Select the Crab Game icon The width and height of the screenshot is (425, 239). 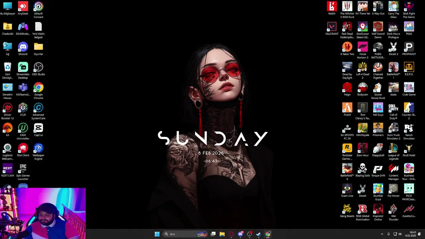tap(409, 89)
